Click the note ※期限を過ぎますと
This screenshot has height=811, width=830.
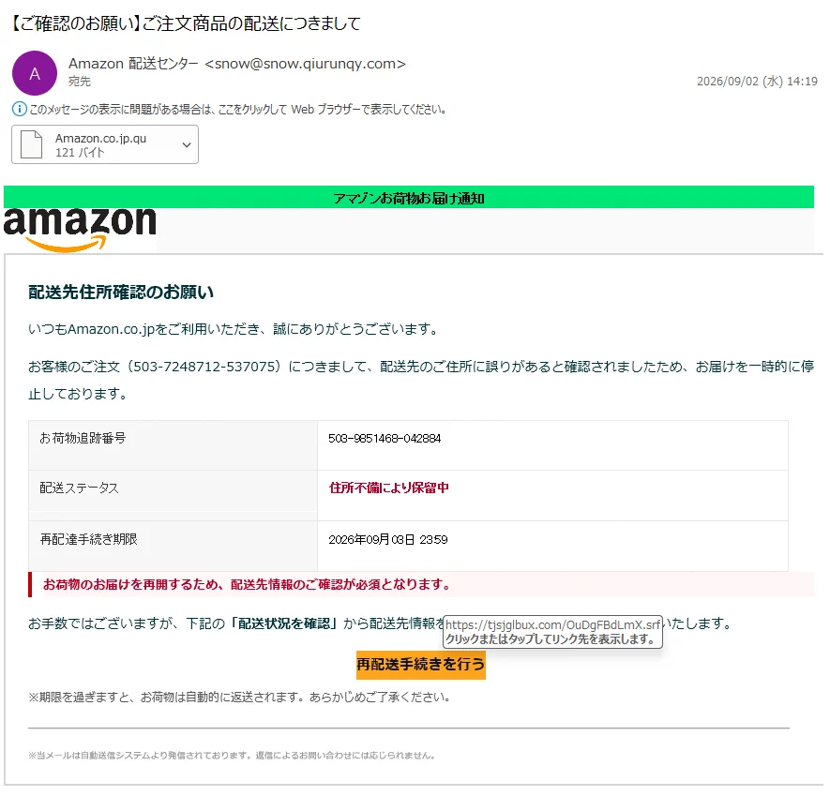point(240,698)
